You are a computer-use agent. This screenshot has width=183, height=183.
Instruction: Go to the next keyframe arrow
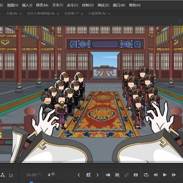pyautogui.click(x=97, y=175)
